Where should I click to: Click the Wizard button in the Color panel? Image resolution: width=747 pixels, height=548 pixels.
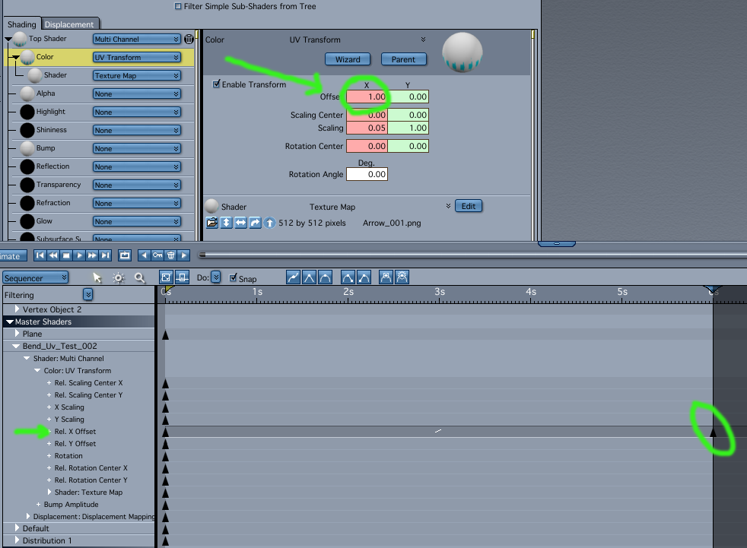348,59
